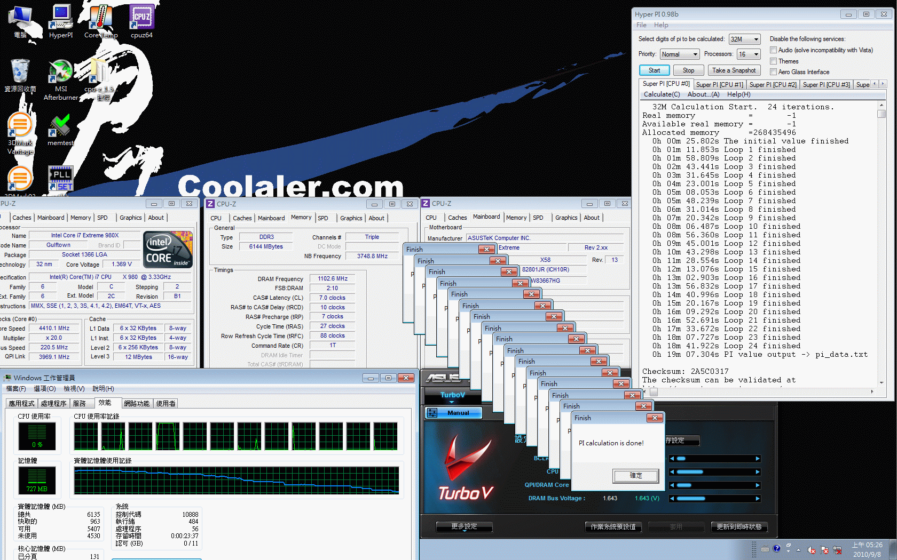897x560 pixels.
Task: Open the muted volume tray icon
Action: (x=812, y=550)
